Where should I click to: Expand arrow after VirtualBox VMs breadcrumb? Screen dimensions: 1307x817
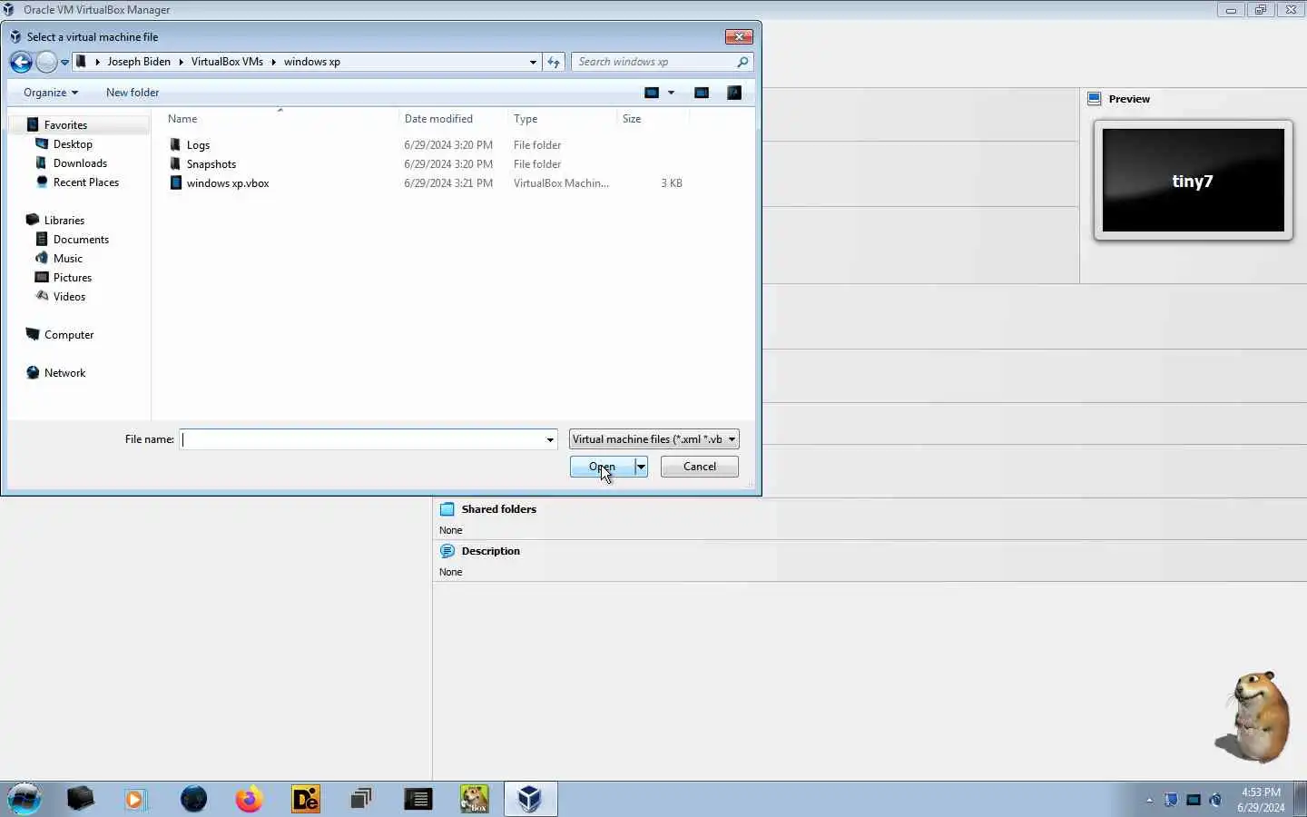coord(273,62)
